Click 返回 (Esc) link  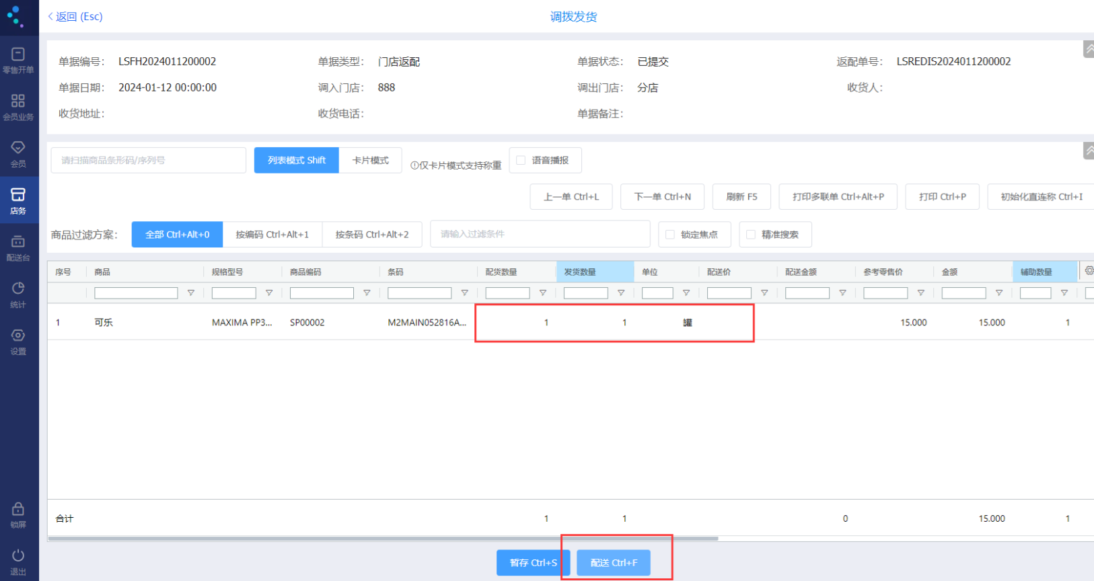pos(75,17)
